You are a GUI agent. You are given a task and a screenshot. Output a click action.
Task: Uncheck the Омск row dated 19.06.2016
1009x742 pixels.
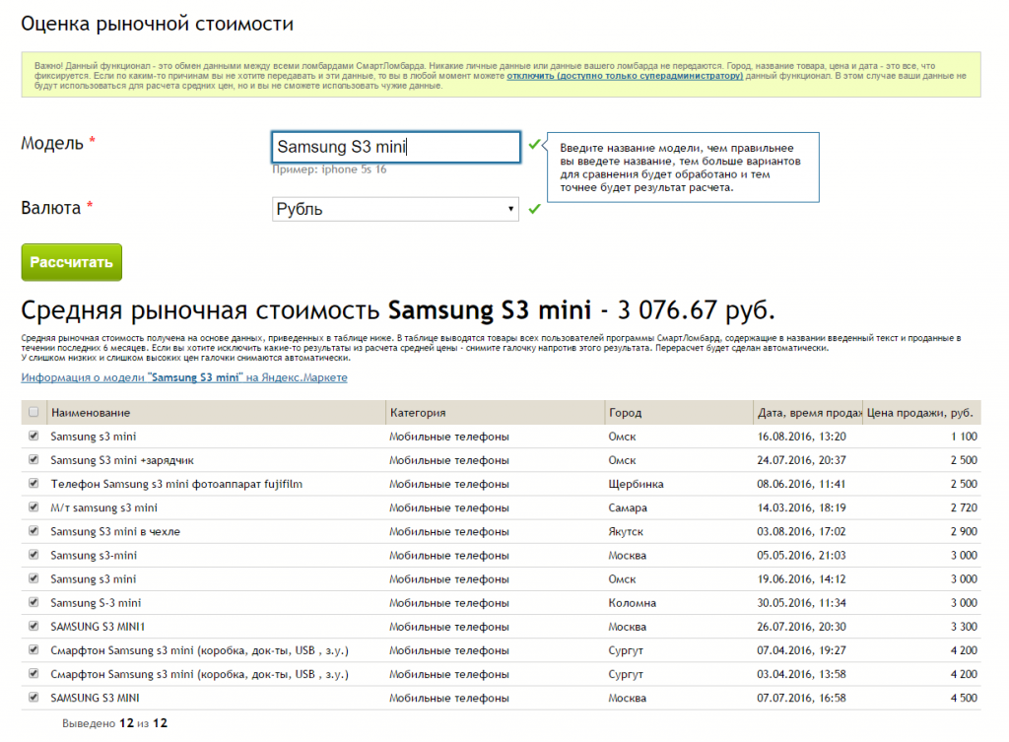pos(34,578)
